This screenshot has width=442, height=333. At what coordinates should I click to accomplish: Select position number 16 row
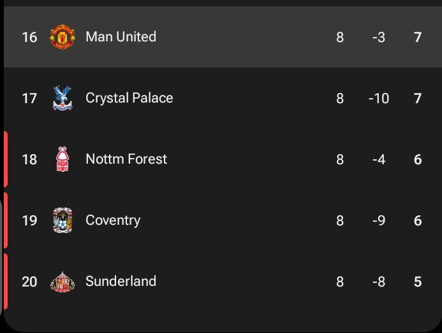click(x=223, y=37)
